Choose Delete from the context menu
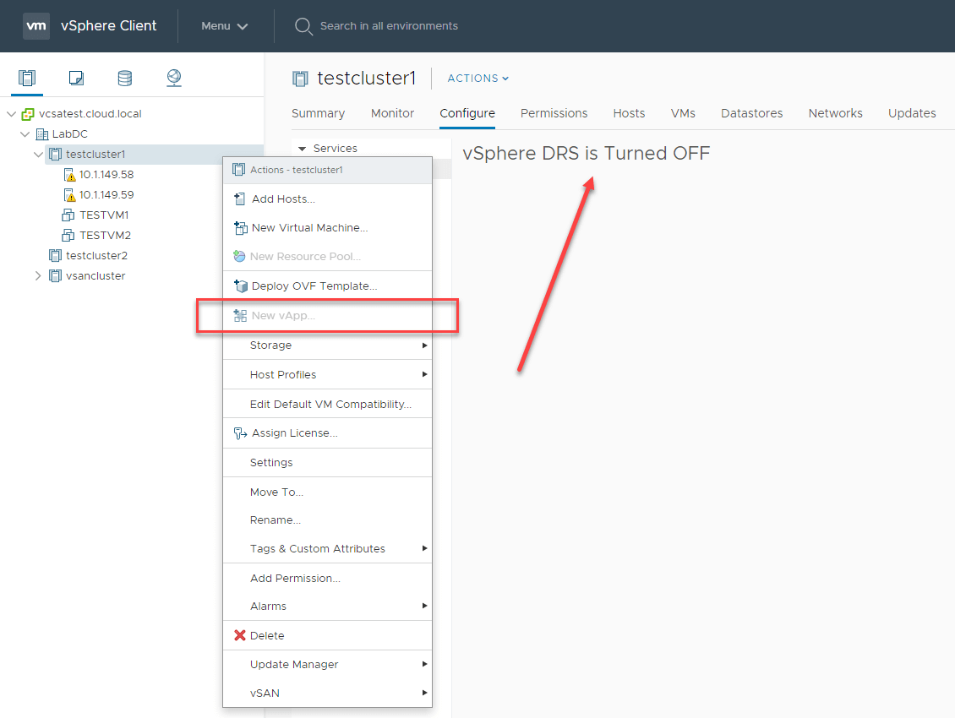Screen dimensions: 955x718 [x=328, y=635]
